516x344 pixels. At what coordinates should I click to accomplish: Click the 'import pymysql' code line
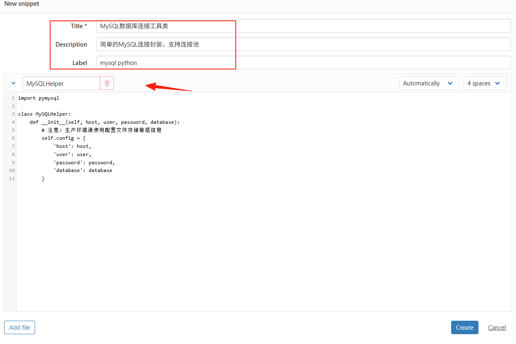click(39, 98)
